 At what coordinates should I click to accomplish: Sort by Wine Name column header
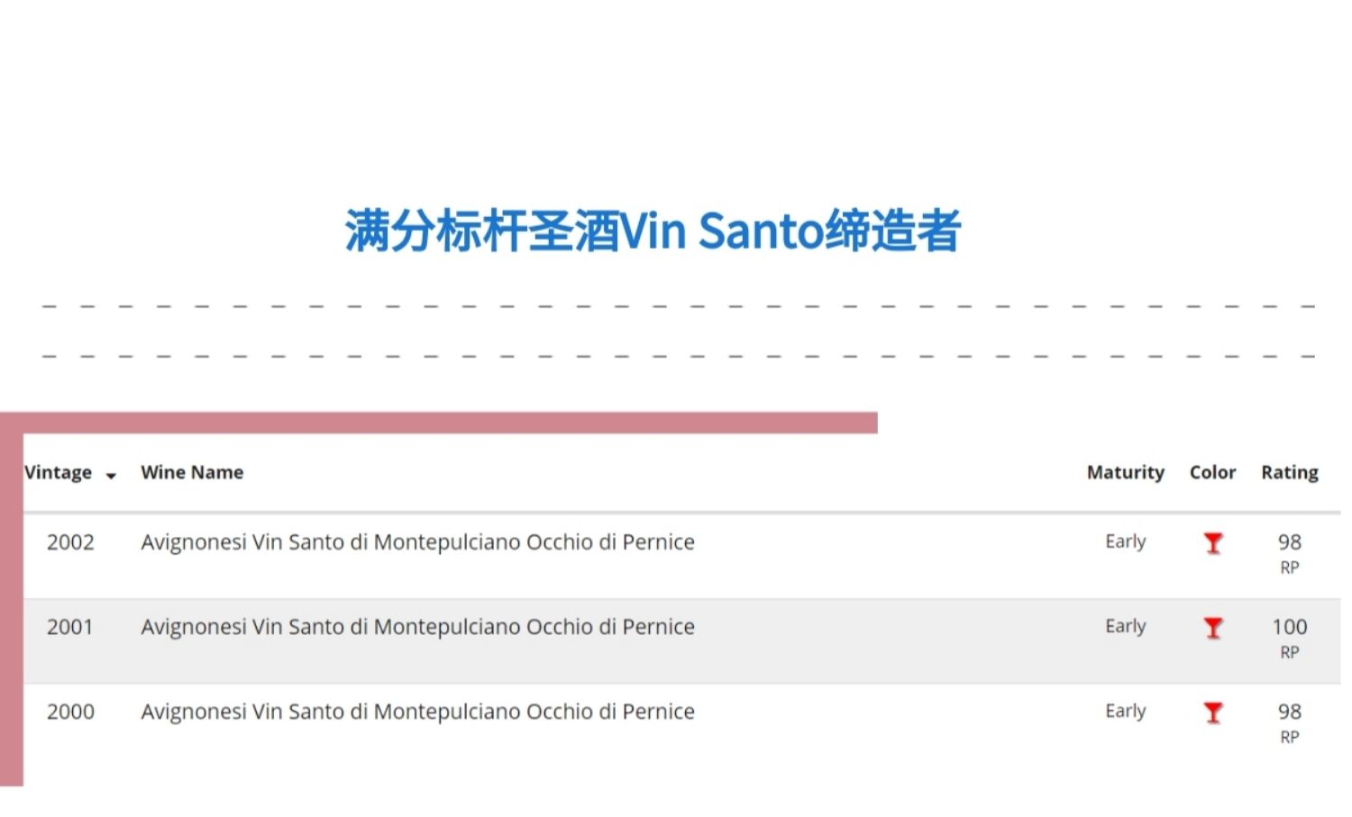point(192,472)
